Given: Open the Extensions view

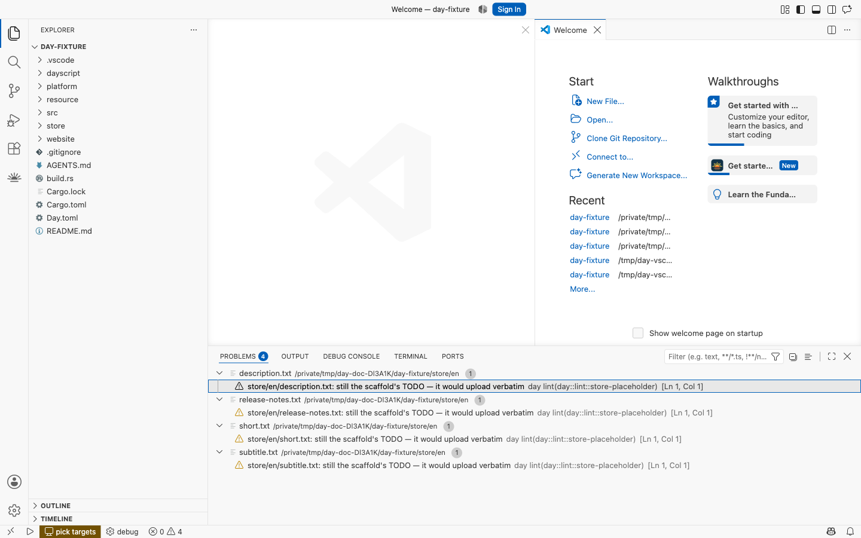Looking at the screenshot, I should click(14, 148).
